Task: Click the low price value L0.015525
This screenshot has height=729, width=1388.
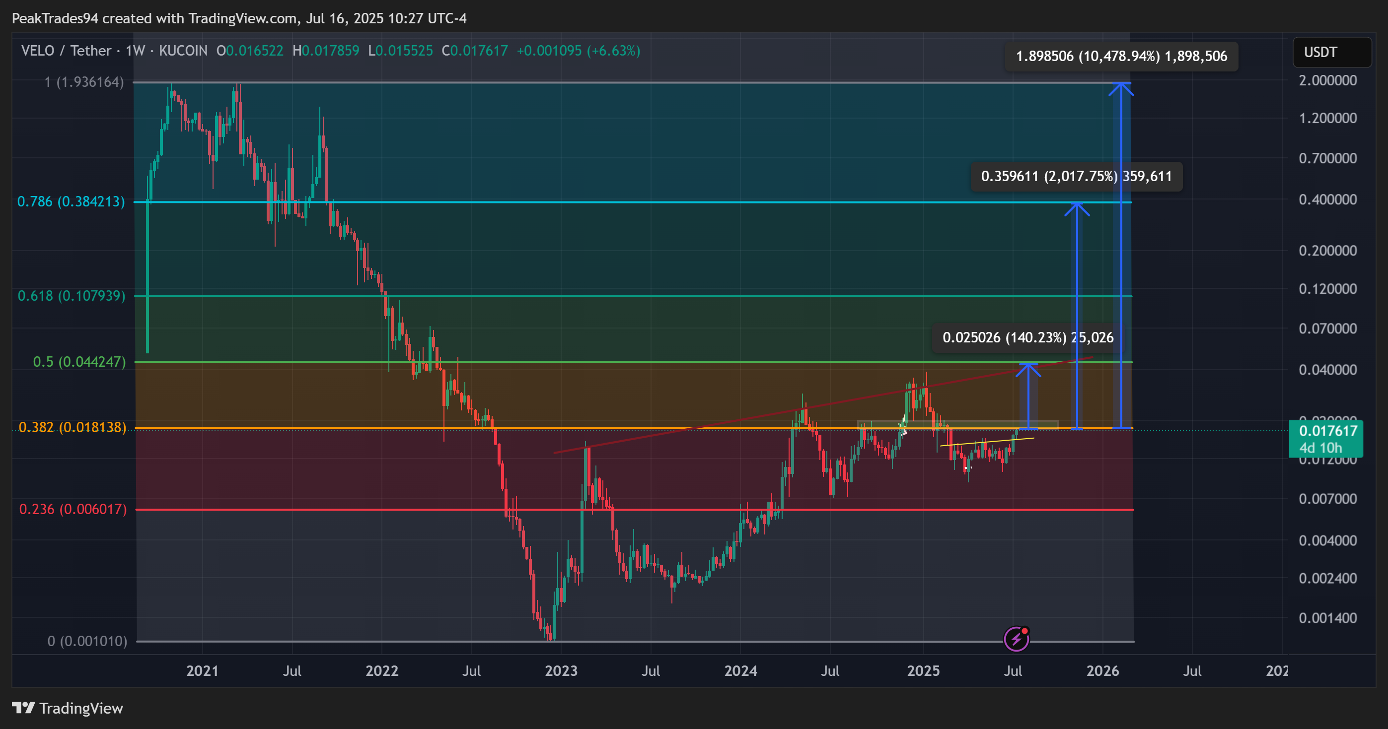Action: [400, 51]
